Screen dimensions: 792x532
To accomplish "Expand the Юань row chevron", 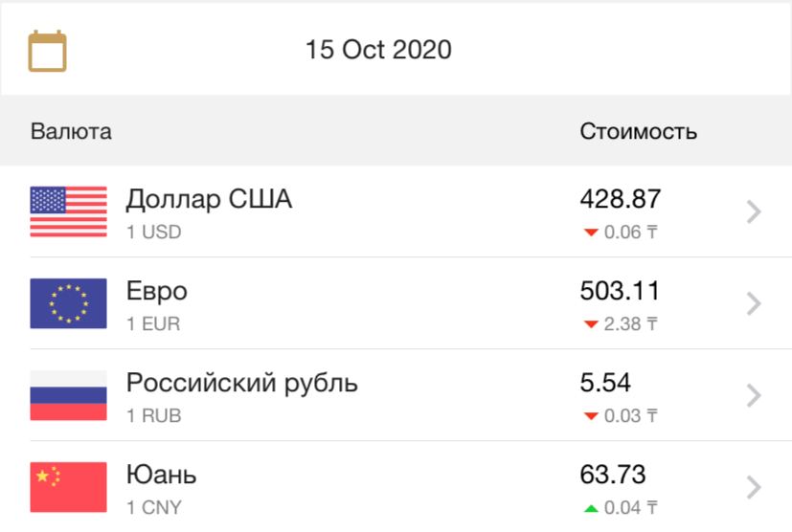I will (754, 487).
